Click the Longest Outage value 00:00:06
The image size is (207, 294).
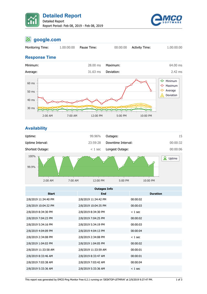pyautogui.click(x=176, y=149)
